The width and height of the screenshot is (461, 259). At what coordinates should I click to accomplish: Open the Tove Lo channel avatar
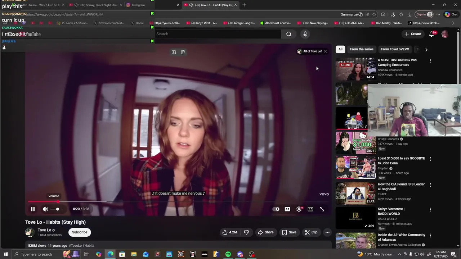(30, 232)
